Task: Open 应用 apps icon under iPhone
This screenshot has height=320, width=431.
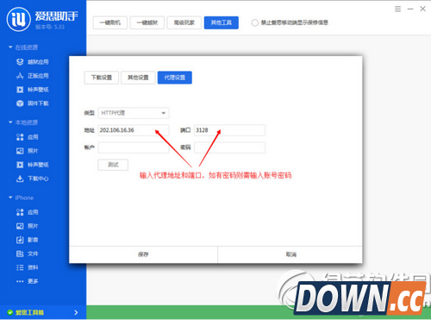Action: point(20,212)
